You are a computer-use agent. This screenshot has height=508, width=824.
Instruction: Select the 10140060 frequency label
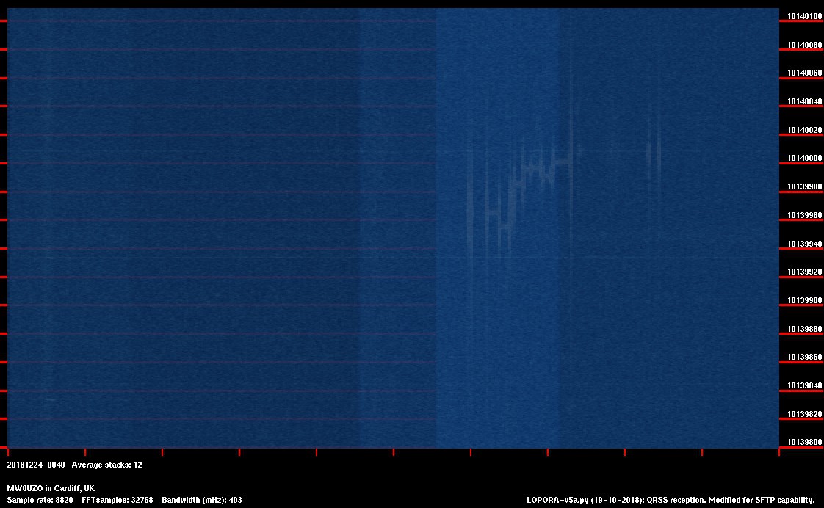802,73
